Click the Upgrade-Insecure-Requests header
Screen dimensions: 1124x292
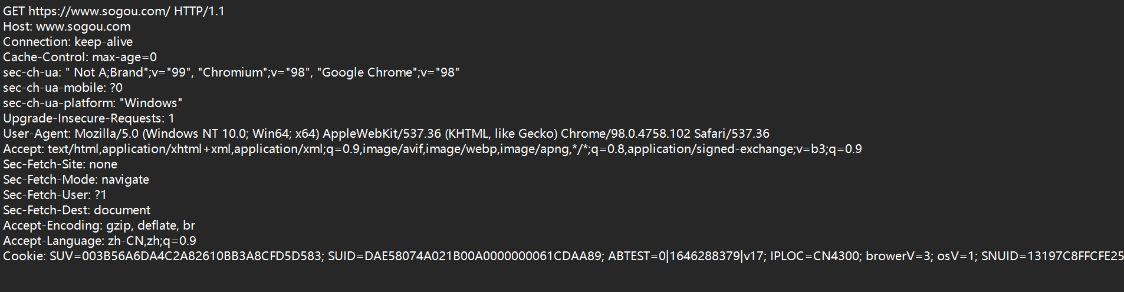88,118
